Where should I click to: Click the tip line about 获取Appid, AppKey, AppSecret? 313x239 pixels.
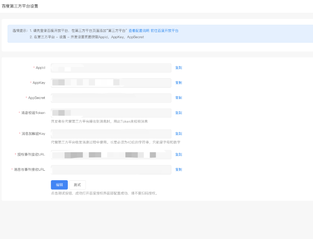pos(86,37)
